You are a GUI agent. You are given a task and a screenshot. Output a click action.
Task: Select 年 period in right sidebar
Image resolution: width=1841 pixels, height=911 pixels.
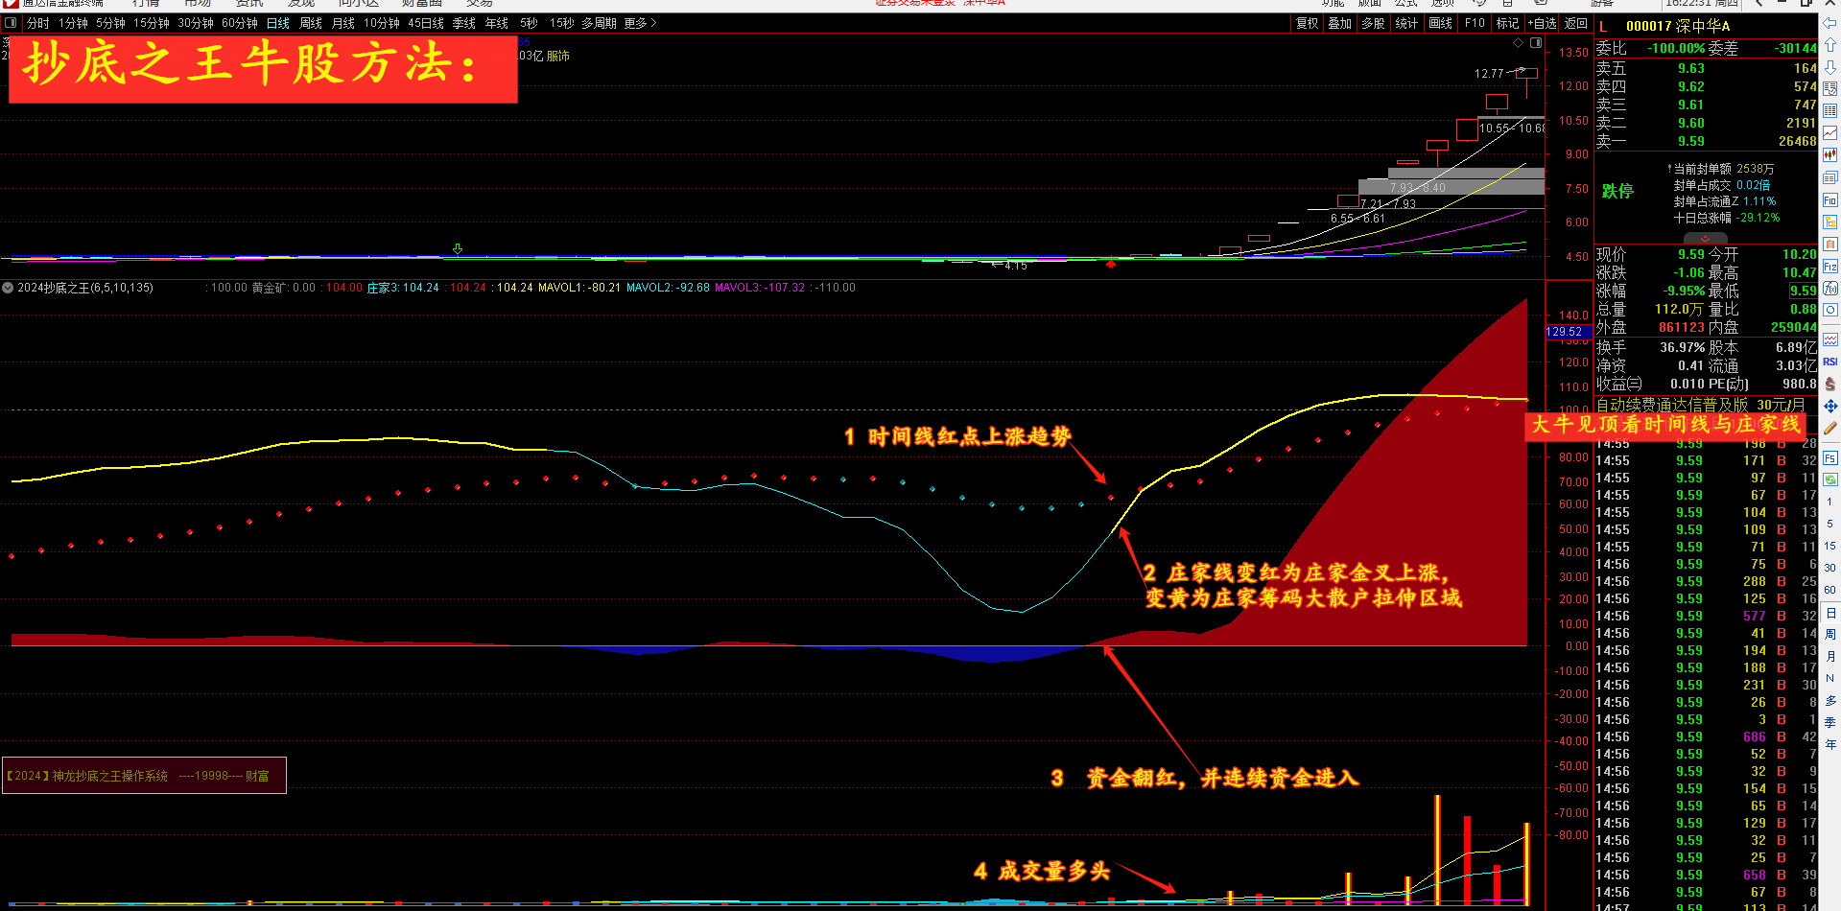[1830, 745]
